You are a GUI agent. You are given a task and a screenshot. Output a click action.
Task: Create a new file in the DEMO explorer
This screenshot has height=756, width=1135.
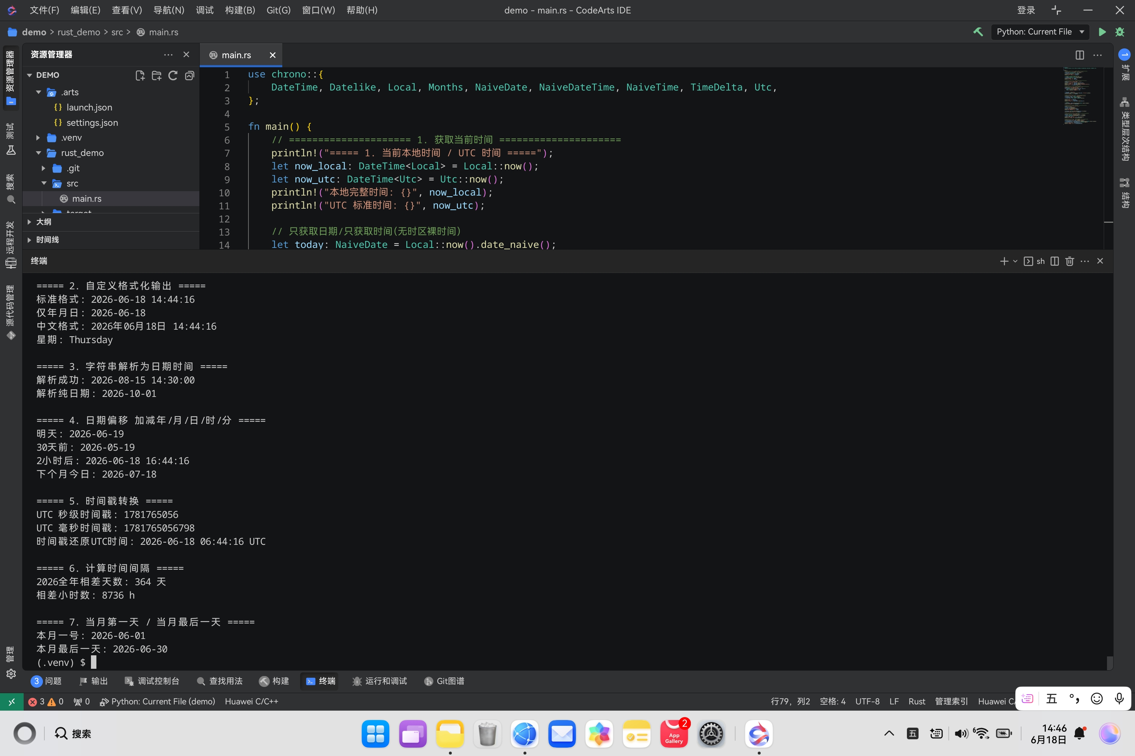click(x=140, y=75)
